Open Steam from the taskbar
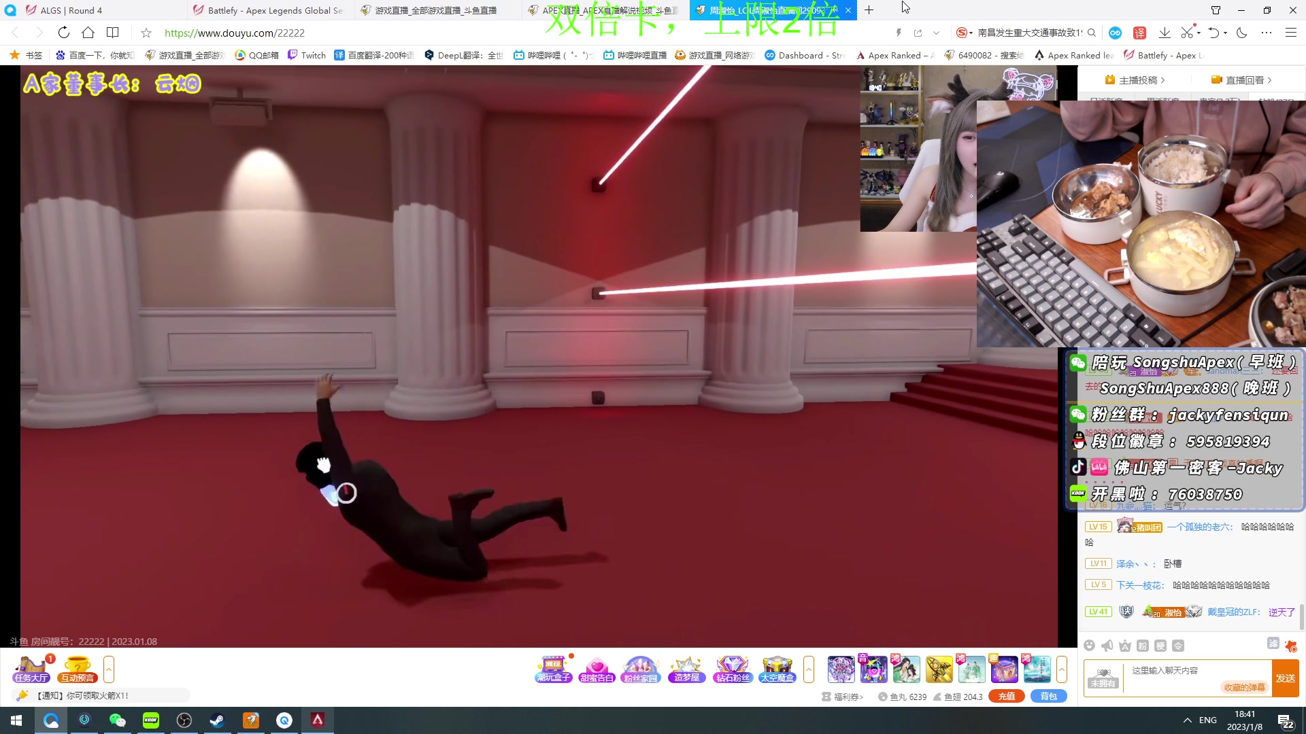 pyautogui.click(x=217, y=720)
